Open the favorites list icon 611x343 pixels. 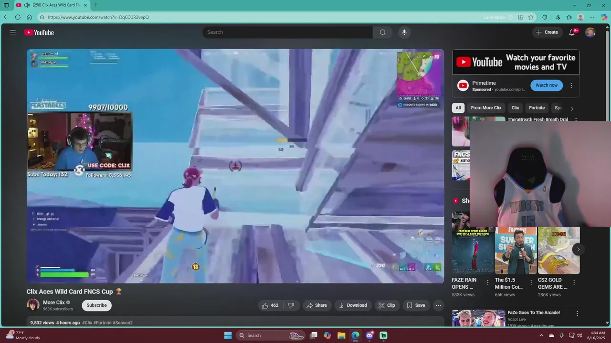click(x=569, y=17)
